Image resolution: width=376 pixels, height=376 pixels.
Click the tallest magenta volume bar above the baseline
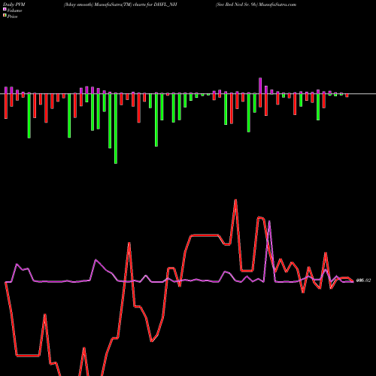coord(260,86)
